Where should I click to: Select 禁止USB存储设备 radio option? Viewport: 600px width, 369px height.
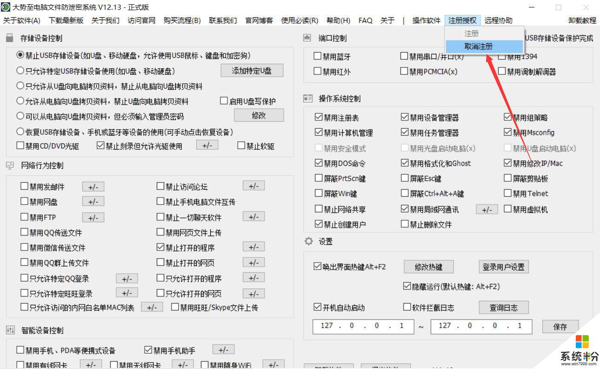[20, 55]
